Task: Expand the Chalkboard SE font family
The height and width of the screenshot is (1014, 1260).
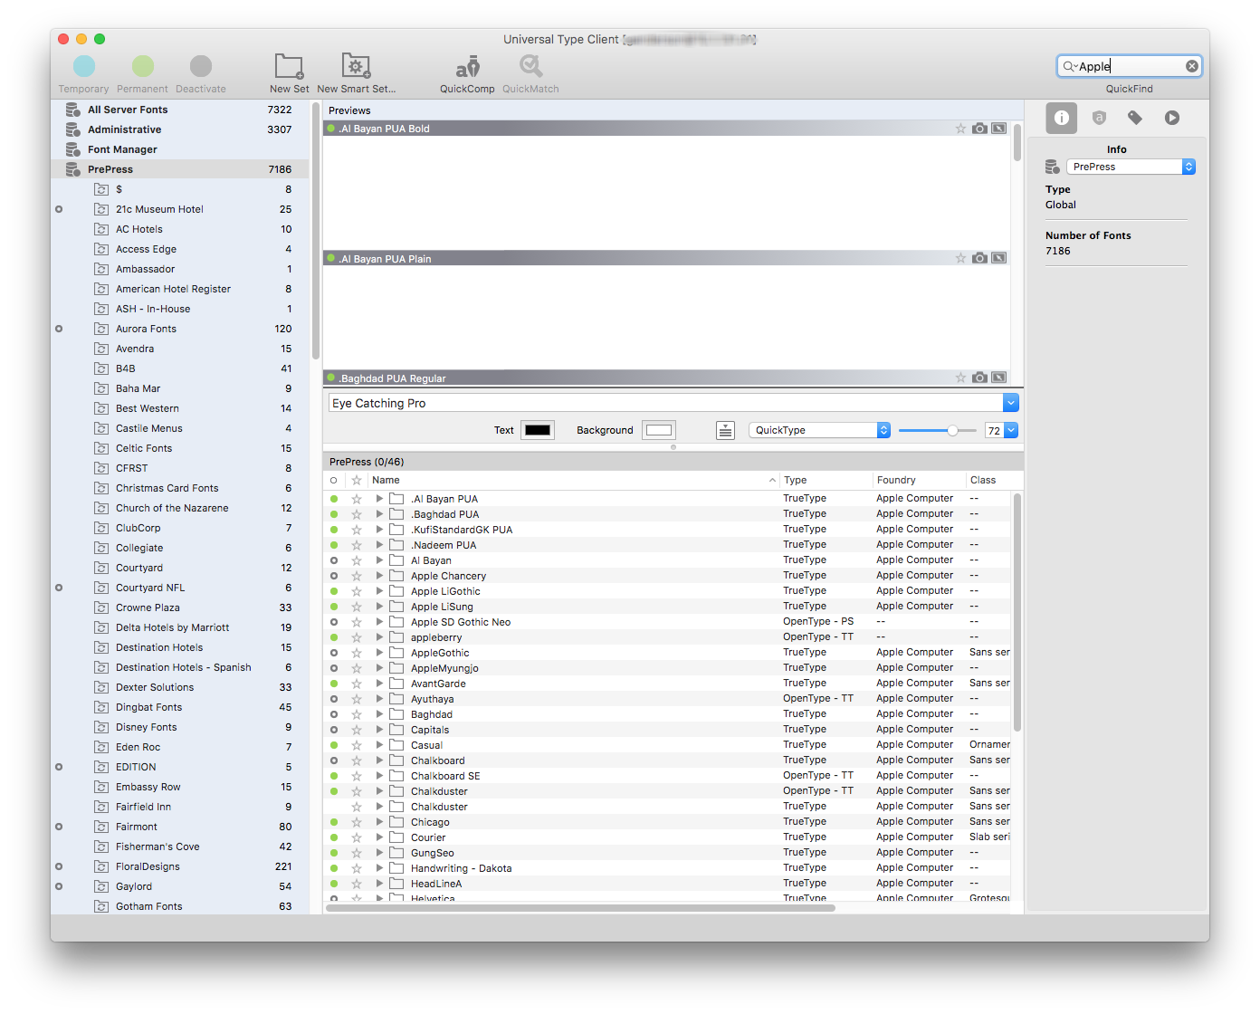Action: click(x=379, y=776)
